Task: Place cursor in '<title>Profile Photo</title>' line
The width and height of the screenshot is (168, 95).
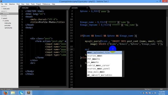Action: pyautogui.click(x=48, y=22)
